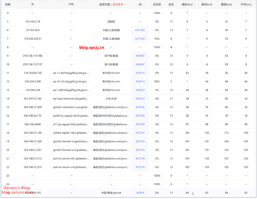The width and height of the screenshot is (257, 199).
Task: Click the AS57578 link for 206.148.27.229
Action: pyautogui.click(x=140, y=107)
